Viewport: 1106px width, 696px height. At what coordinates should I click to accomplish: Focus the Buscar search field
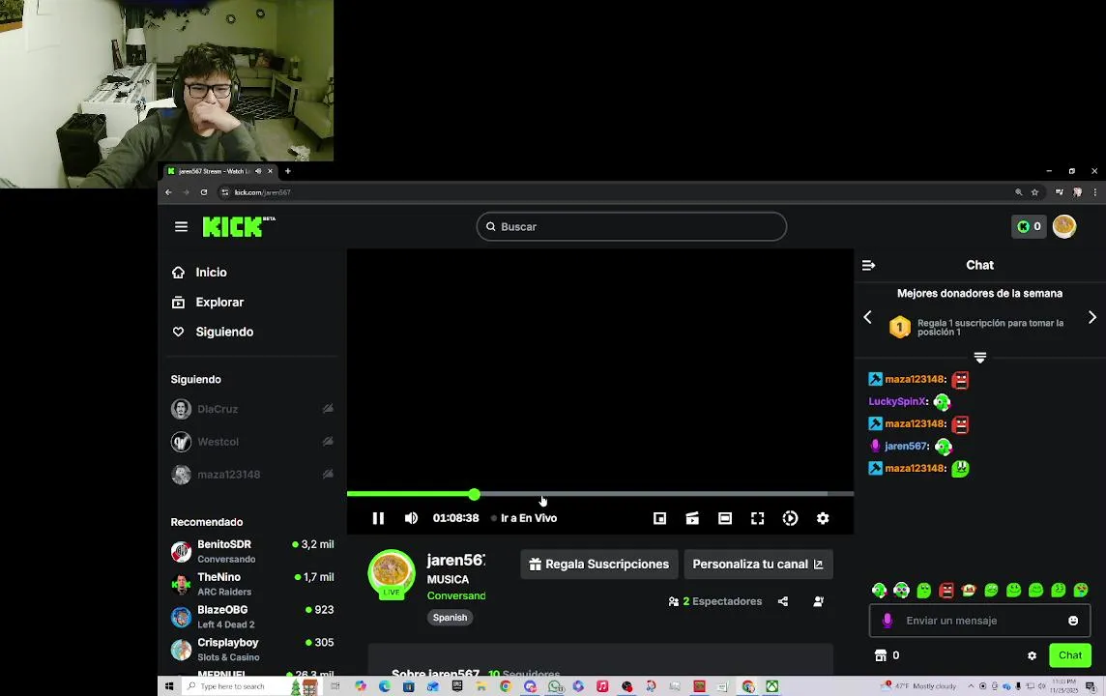point(631,226)
